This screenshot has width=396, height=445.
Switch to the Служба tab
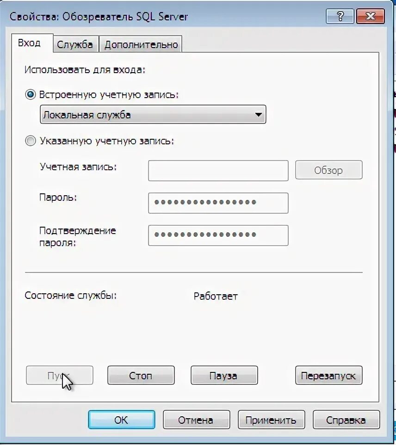pyautogui.click(x=75, y=44)
